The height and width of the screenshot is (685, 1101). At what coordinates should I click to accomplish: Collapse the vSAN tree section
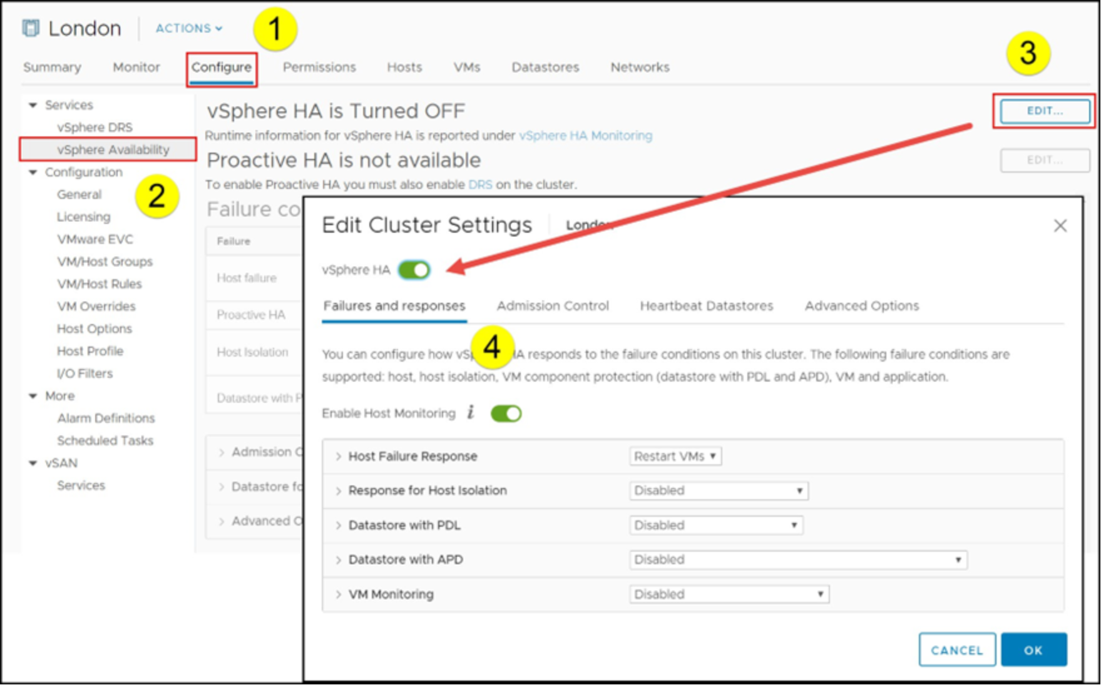[x=33, y=463]
